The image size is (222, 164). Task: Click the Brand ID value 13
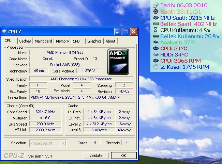(95, 59)
